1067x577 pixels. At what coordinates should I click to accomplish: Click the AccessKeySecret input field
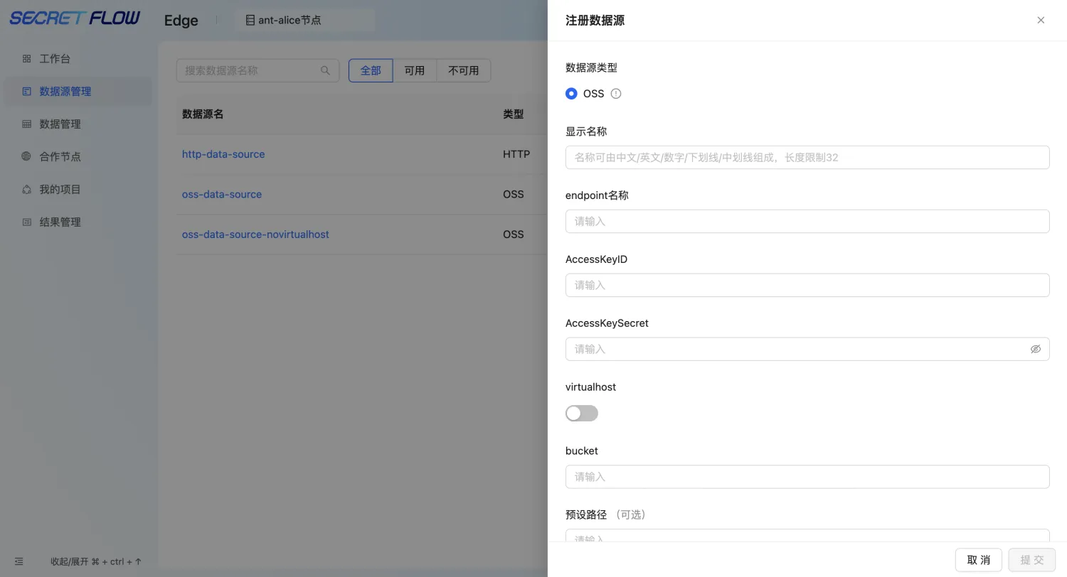coord(807,349)
